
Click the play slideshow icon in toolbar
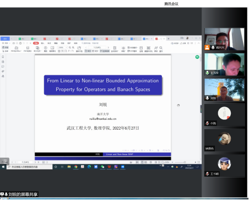46,48
